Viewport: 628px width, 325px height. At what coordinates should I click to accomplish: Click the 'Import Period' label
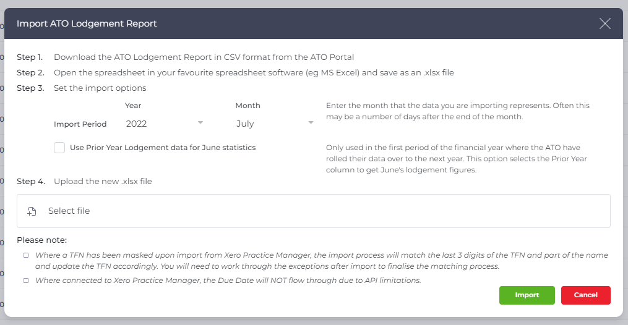pos(80,124)
